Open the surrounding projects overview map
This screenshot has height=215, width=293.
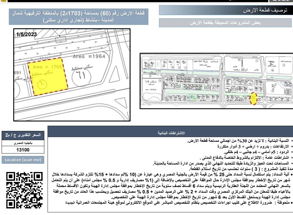[215, 79]
